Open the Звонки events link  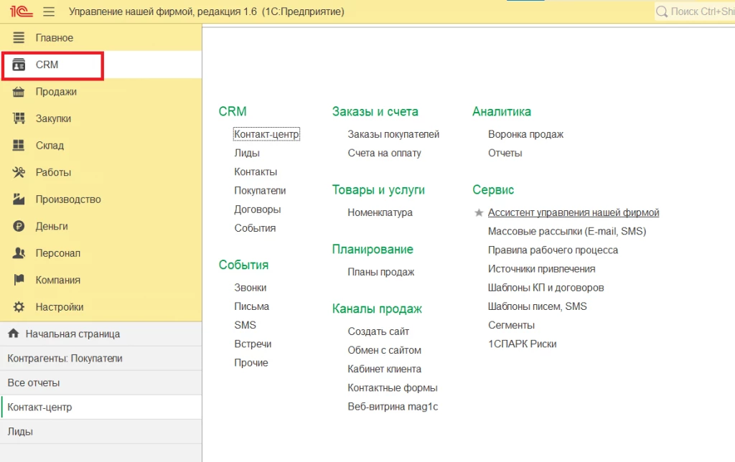pyautogui.click(x=251, y=288)
